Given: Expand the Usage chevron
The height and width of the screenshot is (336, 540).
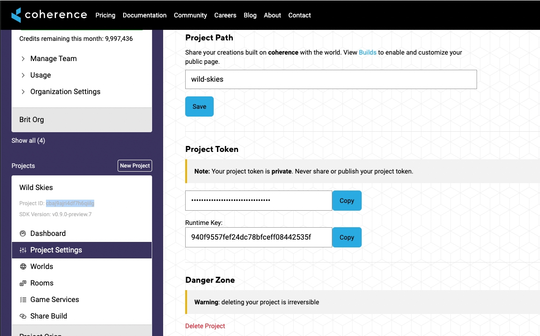Looking at the screenshot, I should (x=23, y=75).
